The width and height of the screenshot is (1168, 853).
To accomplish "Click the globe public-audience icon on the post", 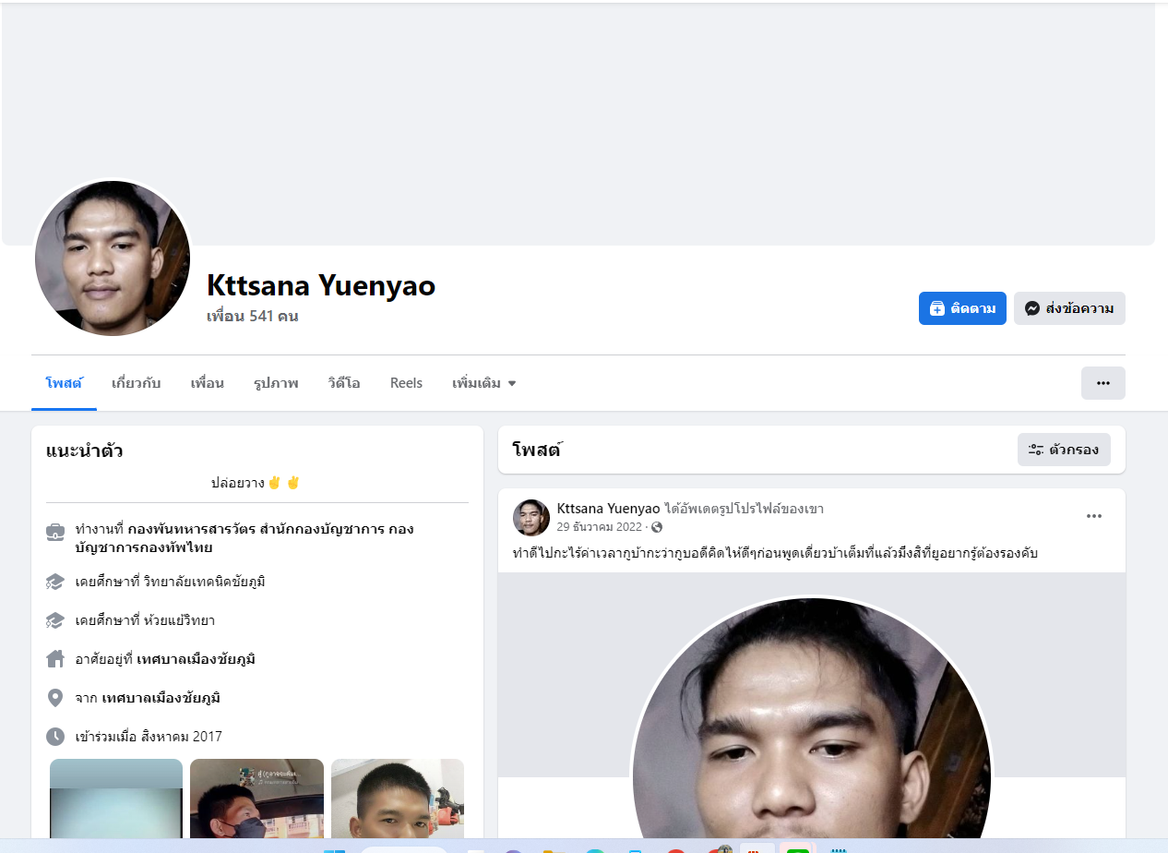I will point(657,527).
